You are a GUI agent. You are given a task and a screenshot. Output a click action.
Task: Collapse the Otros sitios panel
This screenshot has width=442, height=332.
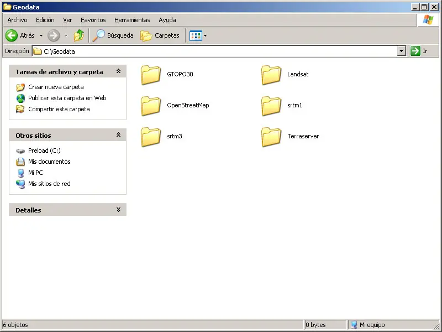[119, 135]
